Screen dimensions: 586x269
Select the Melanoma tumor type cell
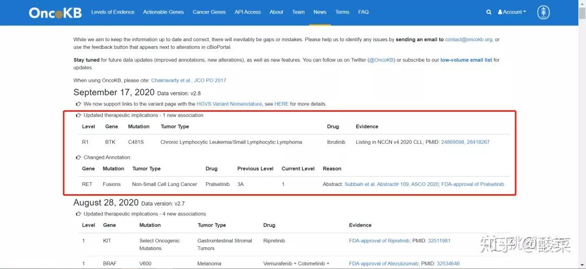pos(209,264)
